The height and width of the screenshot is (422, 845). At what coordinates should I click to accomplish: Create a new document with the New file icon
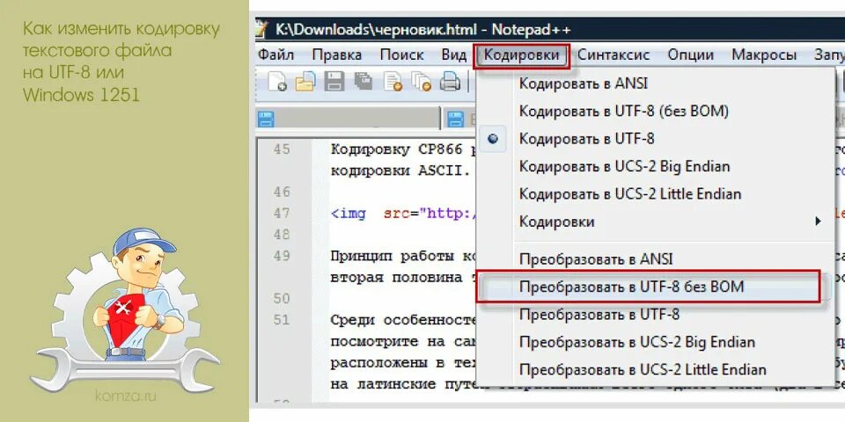click(277, 82)
